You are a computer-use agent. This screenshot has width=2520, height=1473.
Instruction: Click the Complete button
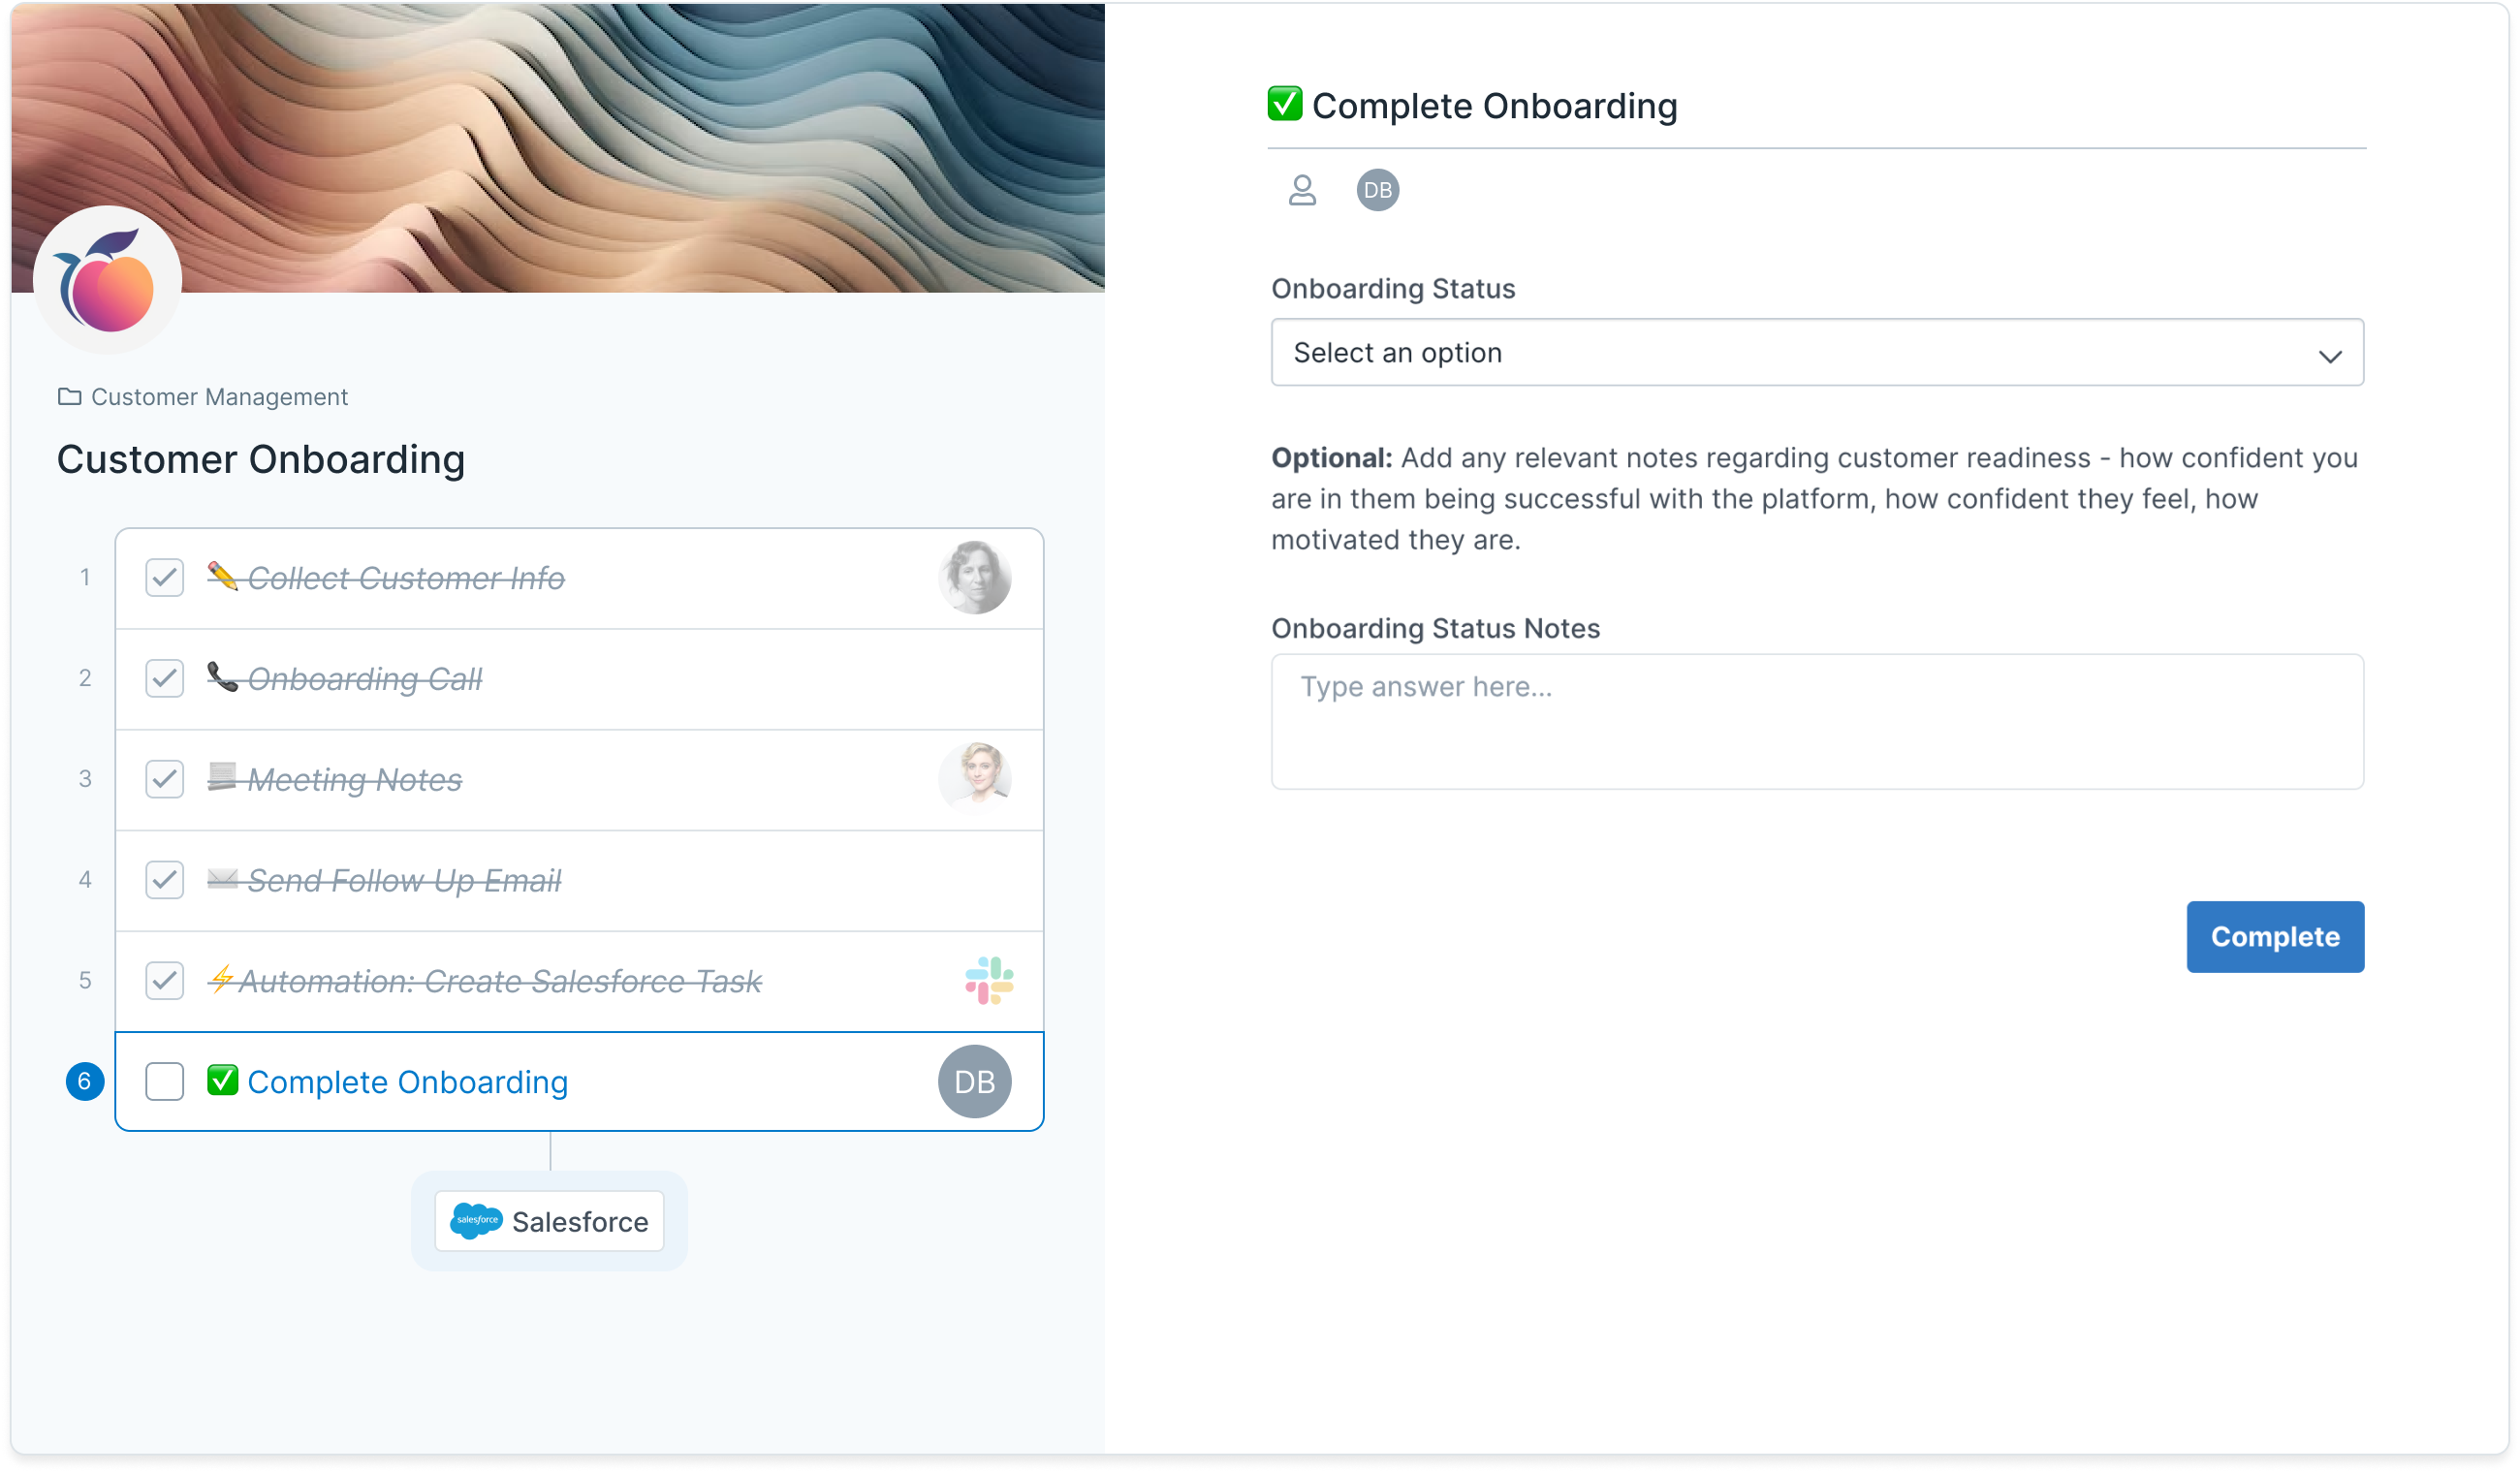(x=2275, y=937)
